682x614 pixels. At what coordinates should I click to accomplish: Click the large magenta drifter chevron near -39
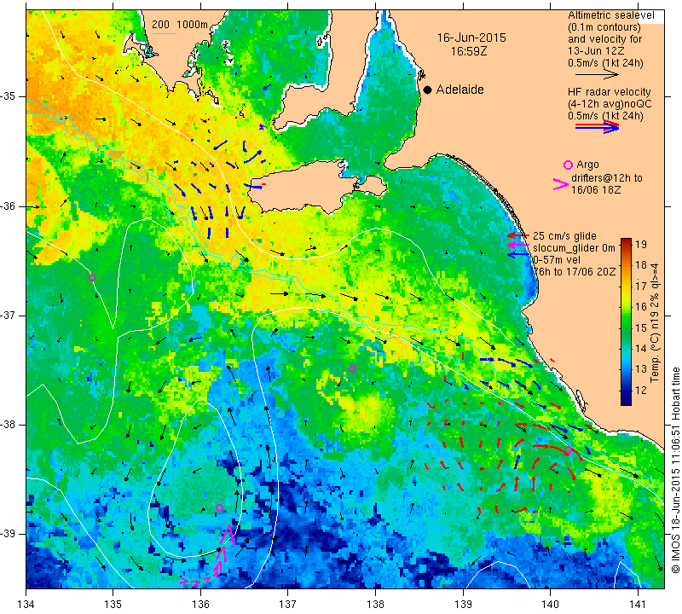[x=228, y=535]
